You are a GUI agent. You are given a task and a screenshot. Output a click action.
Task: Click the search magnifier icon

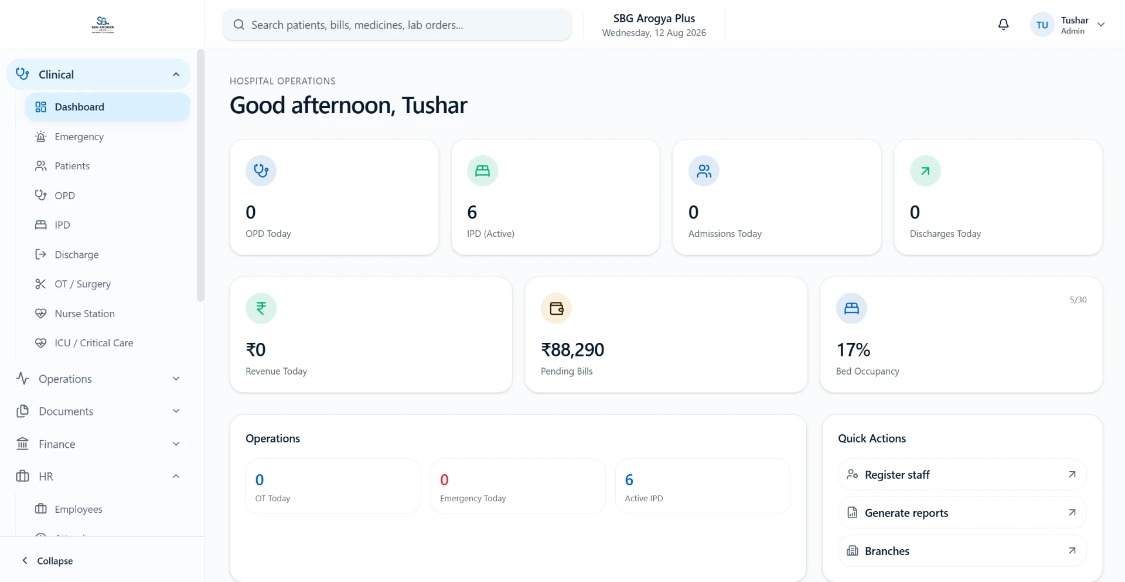pyautogui.click(x=238, y=25)
